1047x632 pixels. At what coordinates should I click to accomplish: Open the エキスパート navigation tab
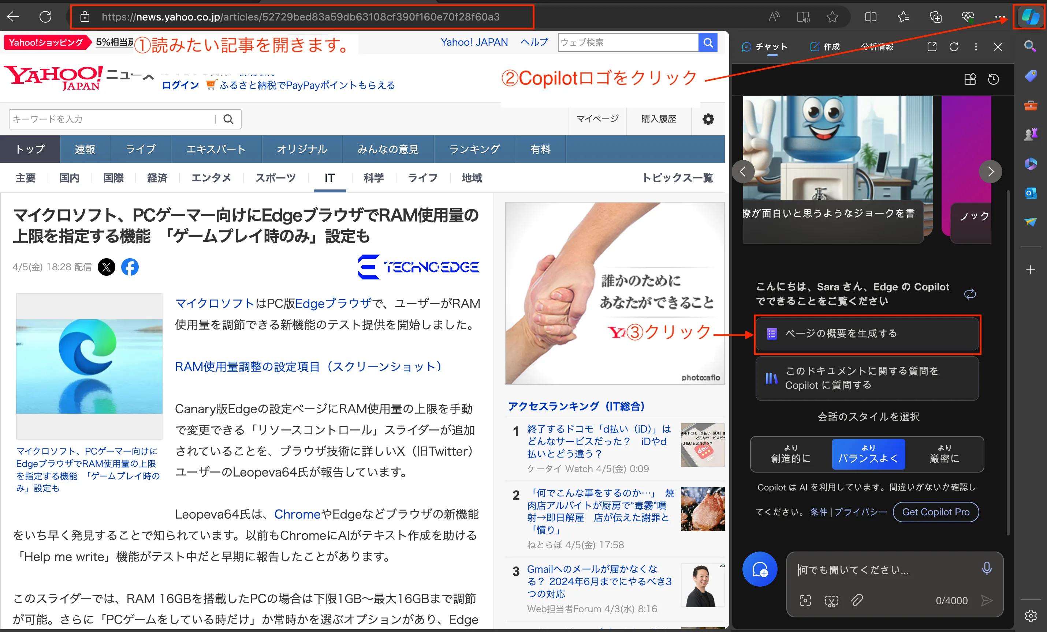click(x=216, y=149)
